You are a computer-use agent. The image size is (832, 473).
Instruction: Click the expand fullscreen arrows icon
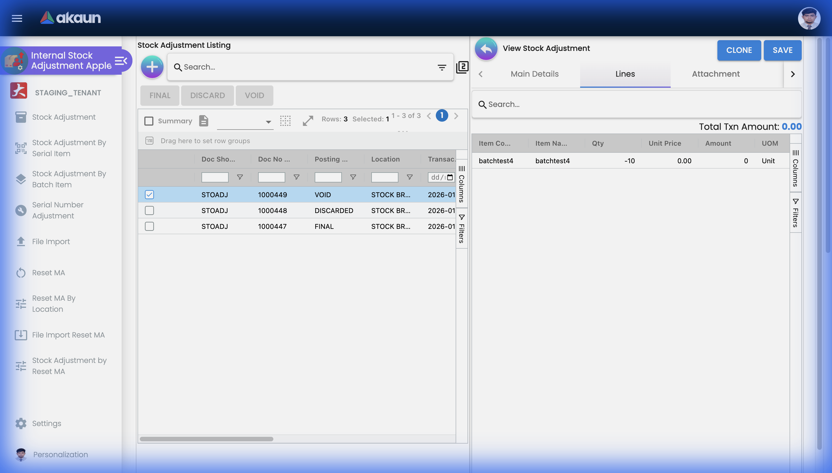coord(308,121)
